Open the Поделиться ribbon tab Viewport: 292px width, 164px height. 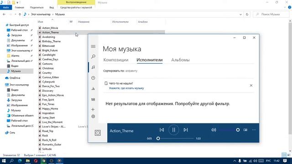tap(36, 7)
